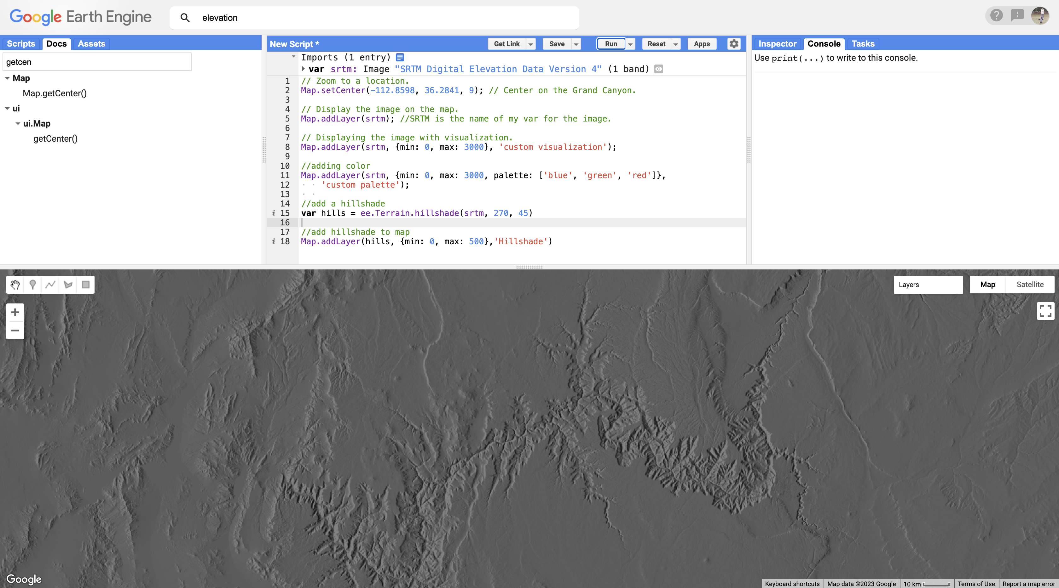Select the add marker tool
The height and width of the screenshot is (588, 1059).
(x=33, y=285)
